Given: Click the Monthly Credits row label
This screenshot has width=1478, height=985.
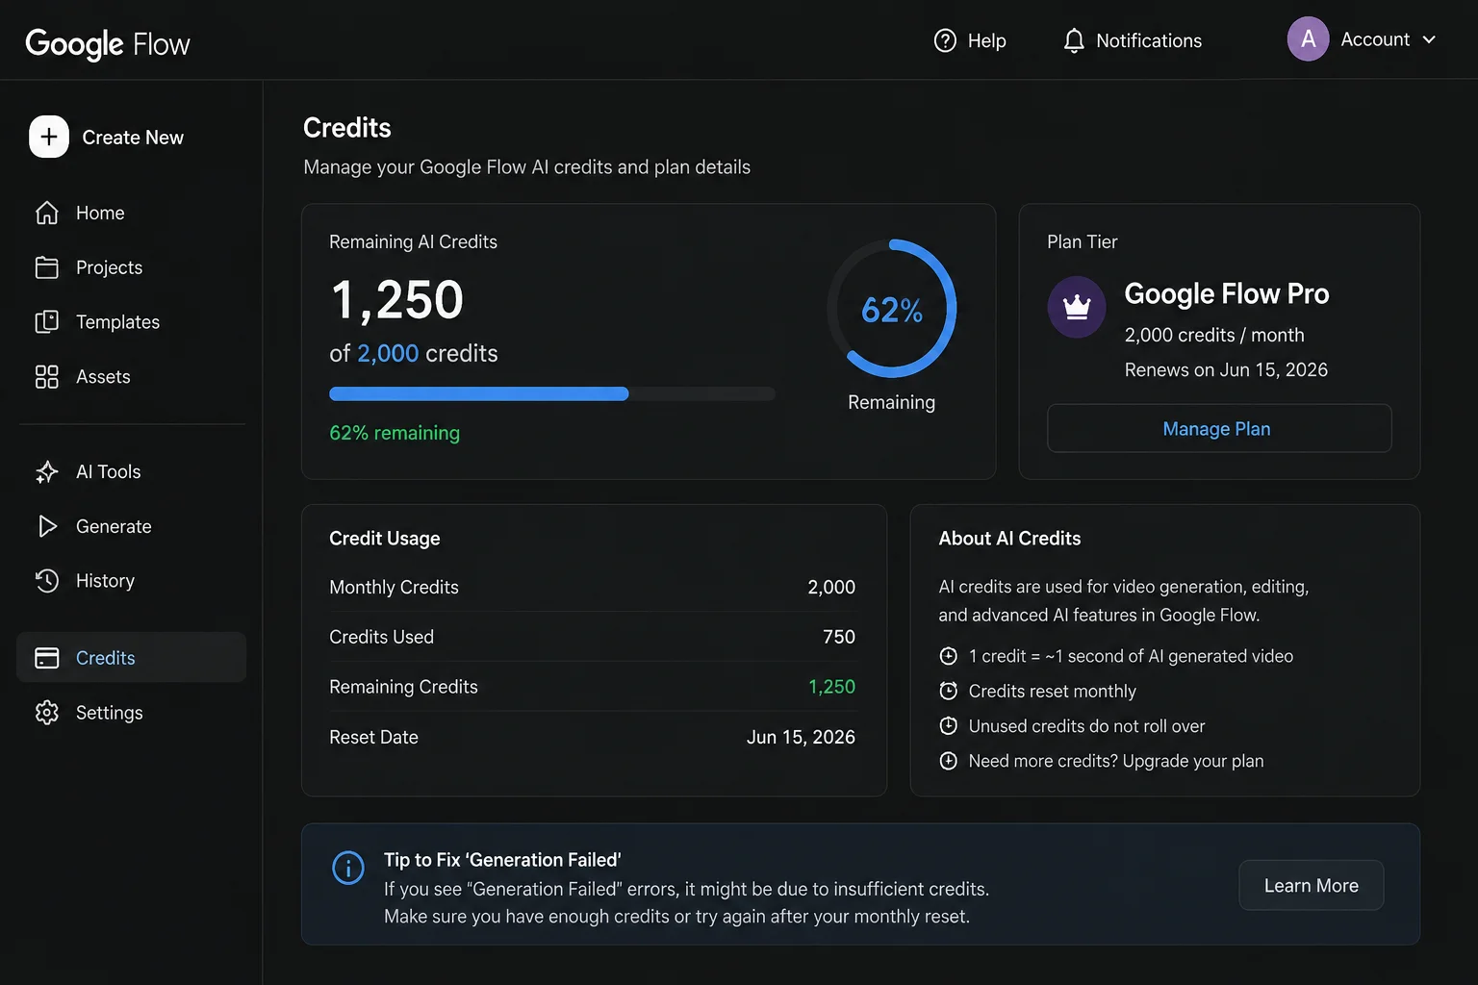Looking at the screenshot, I should [394, 587].
